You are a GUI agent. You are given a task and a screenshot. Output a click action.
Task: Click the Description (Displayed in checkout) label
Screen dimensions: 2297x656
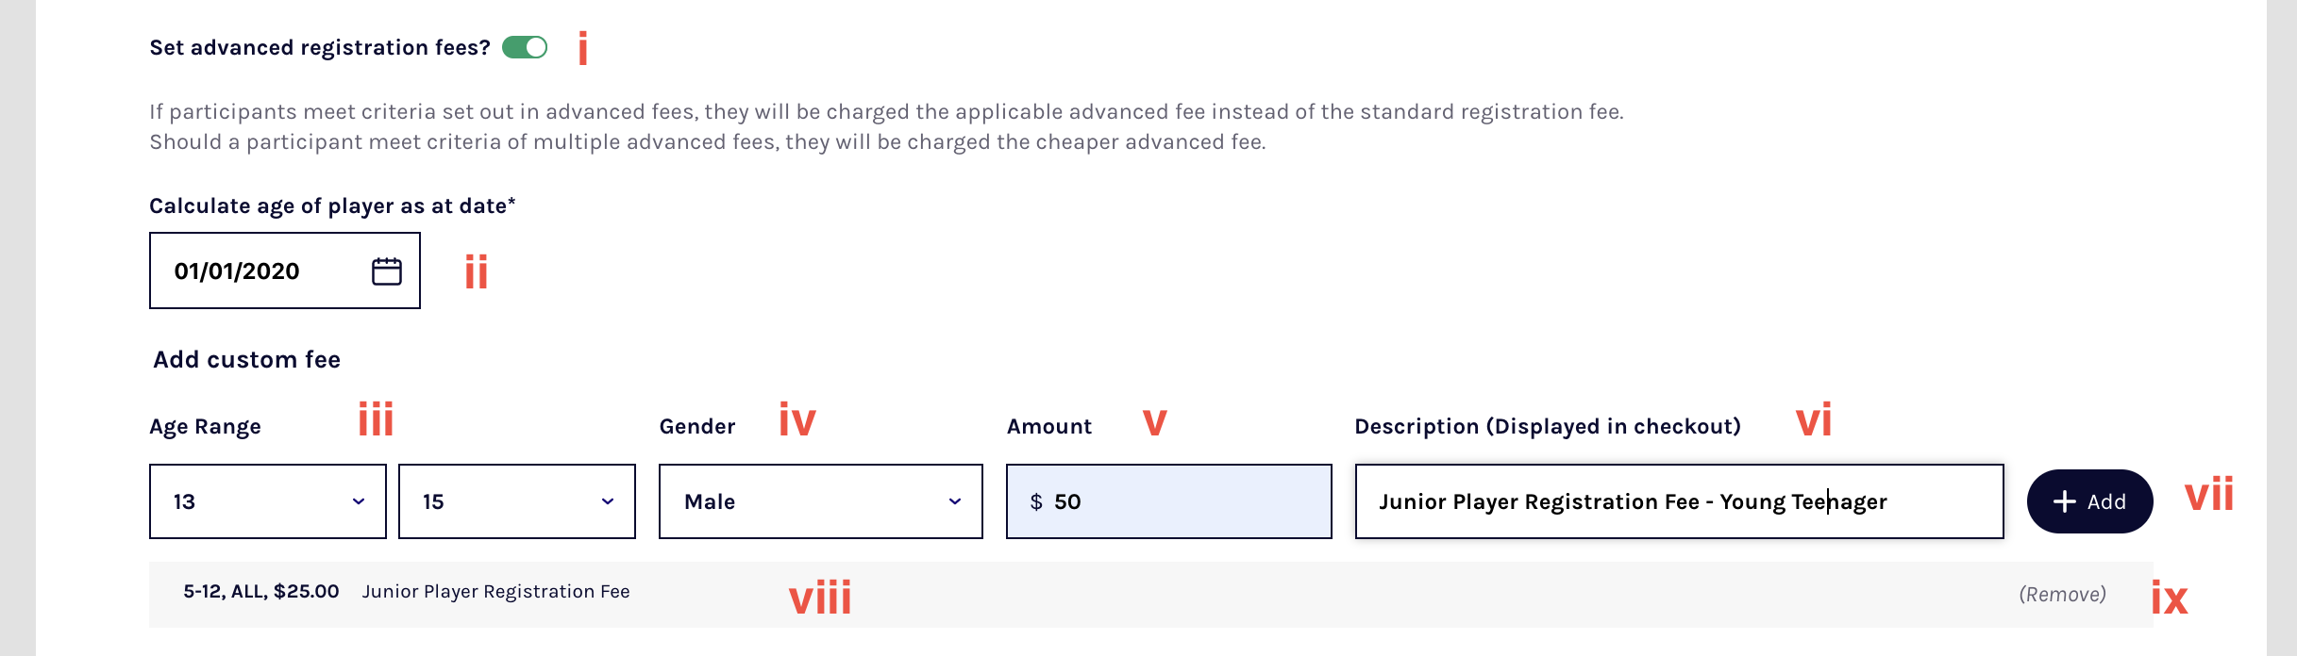pyautogui.click(x=1548, y=426)
